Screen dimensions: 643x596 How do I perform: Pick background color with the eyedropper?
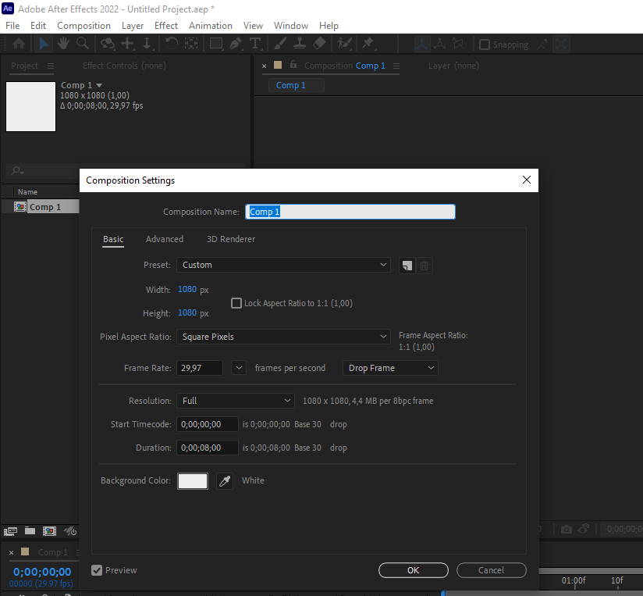[225, 481]
